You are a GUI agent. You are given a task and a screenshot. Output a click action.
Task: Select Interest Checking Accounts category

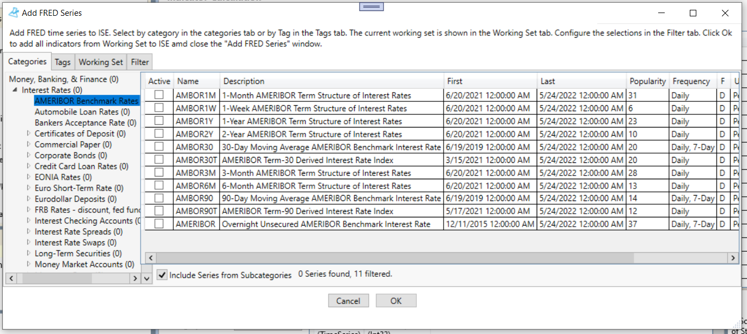coord(87,221)
